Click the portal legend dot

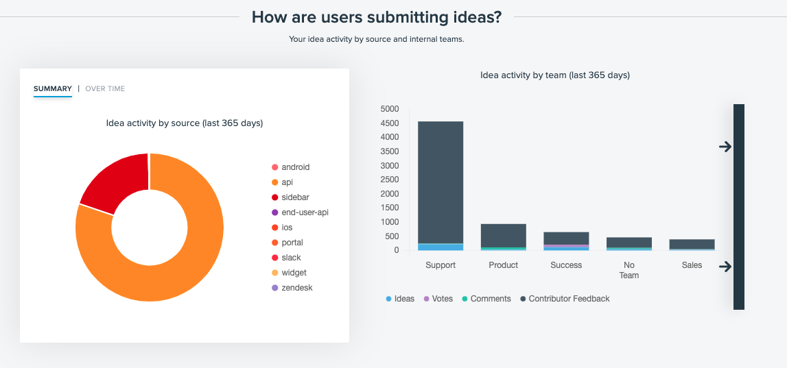pos(274,243)
